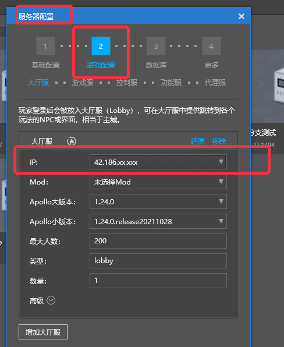Screen dimensions: 284x347
Task: Switch to the 功能服 sub-tab
Action: [x=171, y=83]
